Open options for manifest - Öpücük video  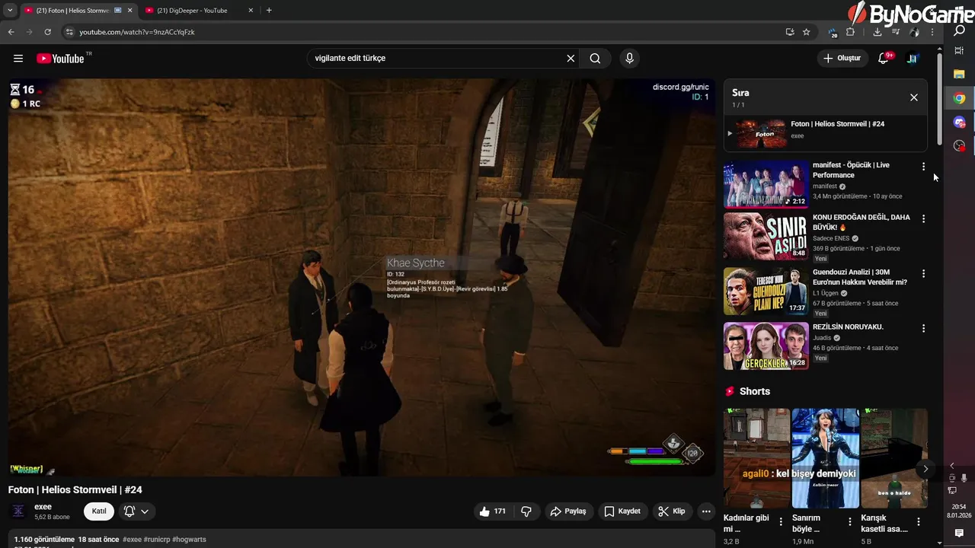[x=923, y=166]
